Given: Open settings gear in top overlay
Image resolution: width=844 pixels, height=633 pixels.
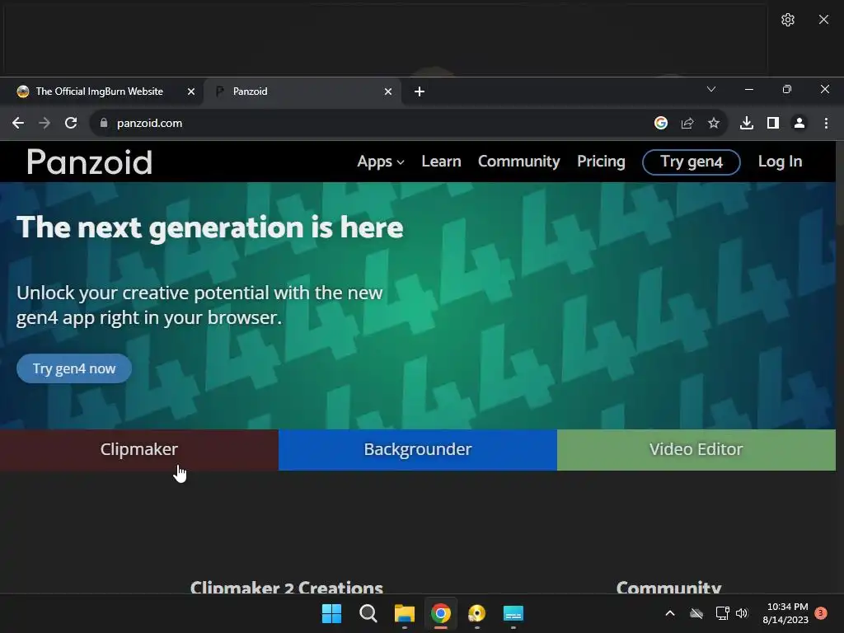Looking at the screenshot, I should click(x=788, y=20).
